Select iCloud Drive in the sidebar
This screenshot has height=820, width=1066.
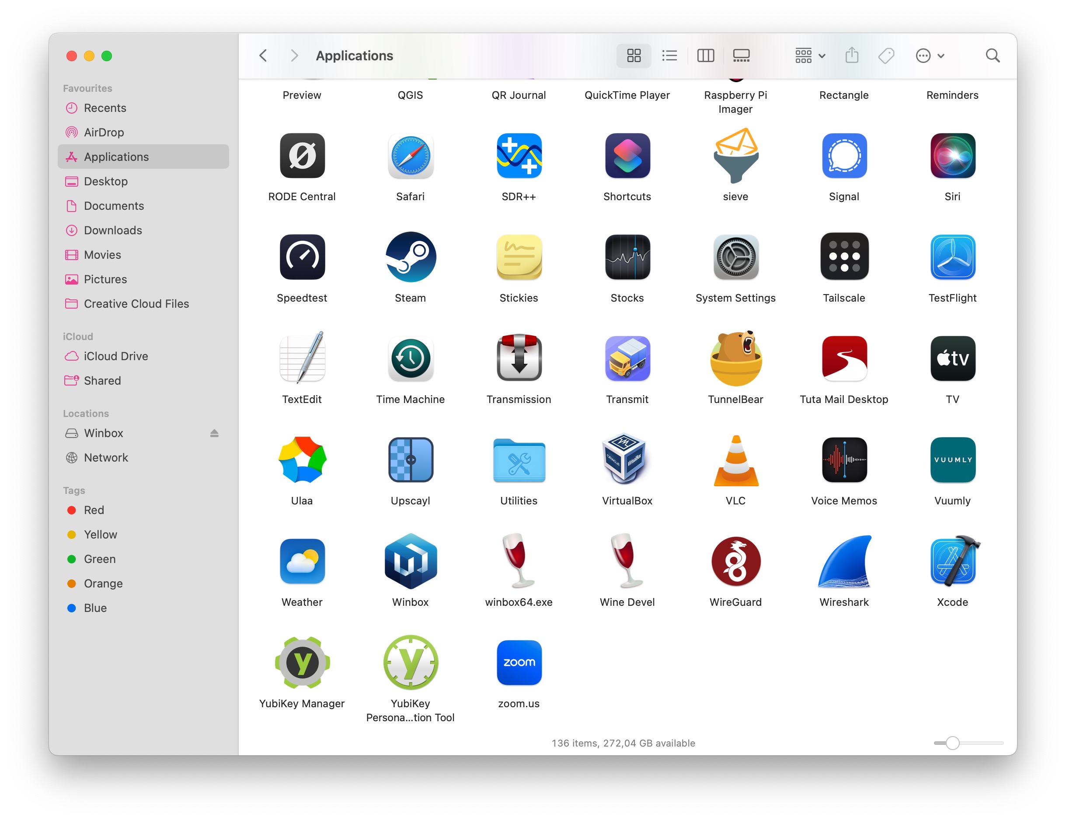[143, 356]
